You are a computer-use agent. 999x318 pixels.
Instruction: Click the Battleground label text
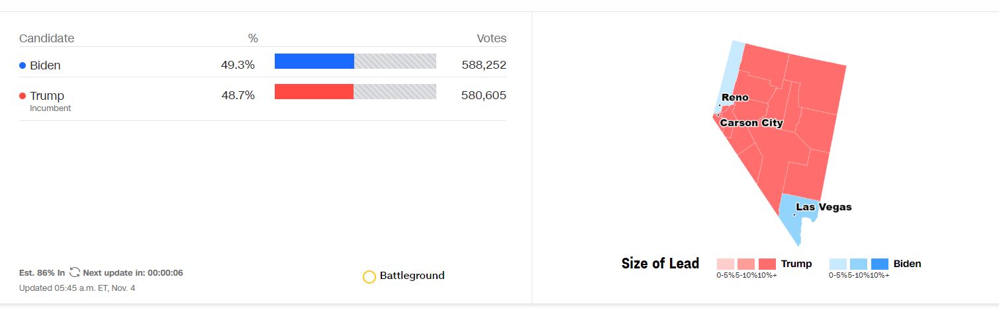(x=412, y=276)
